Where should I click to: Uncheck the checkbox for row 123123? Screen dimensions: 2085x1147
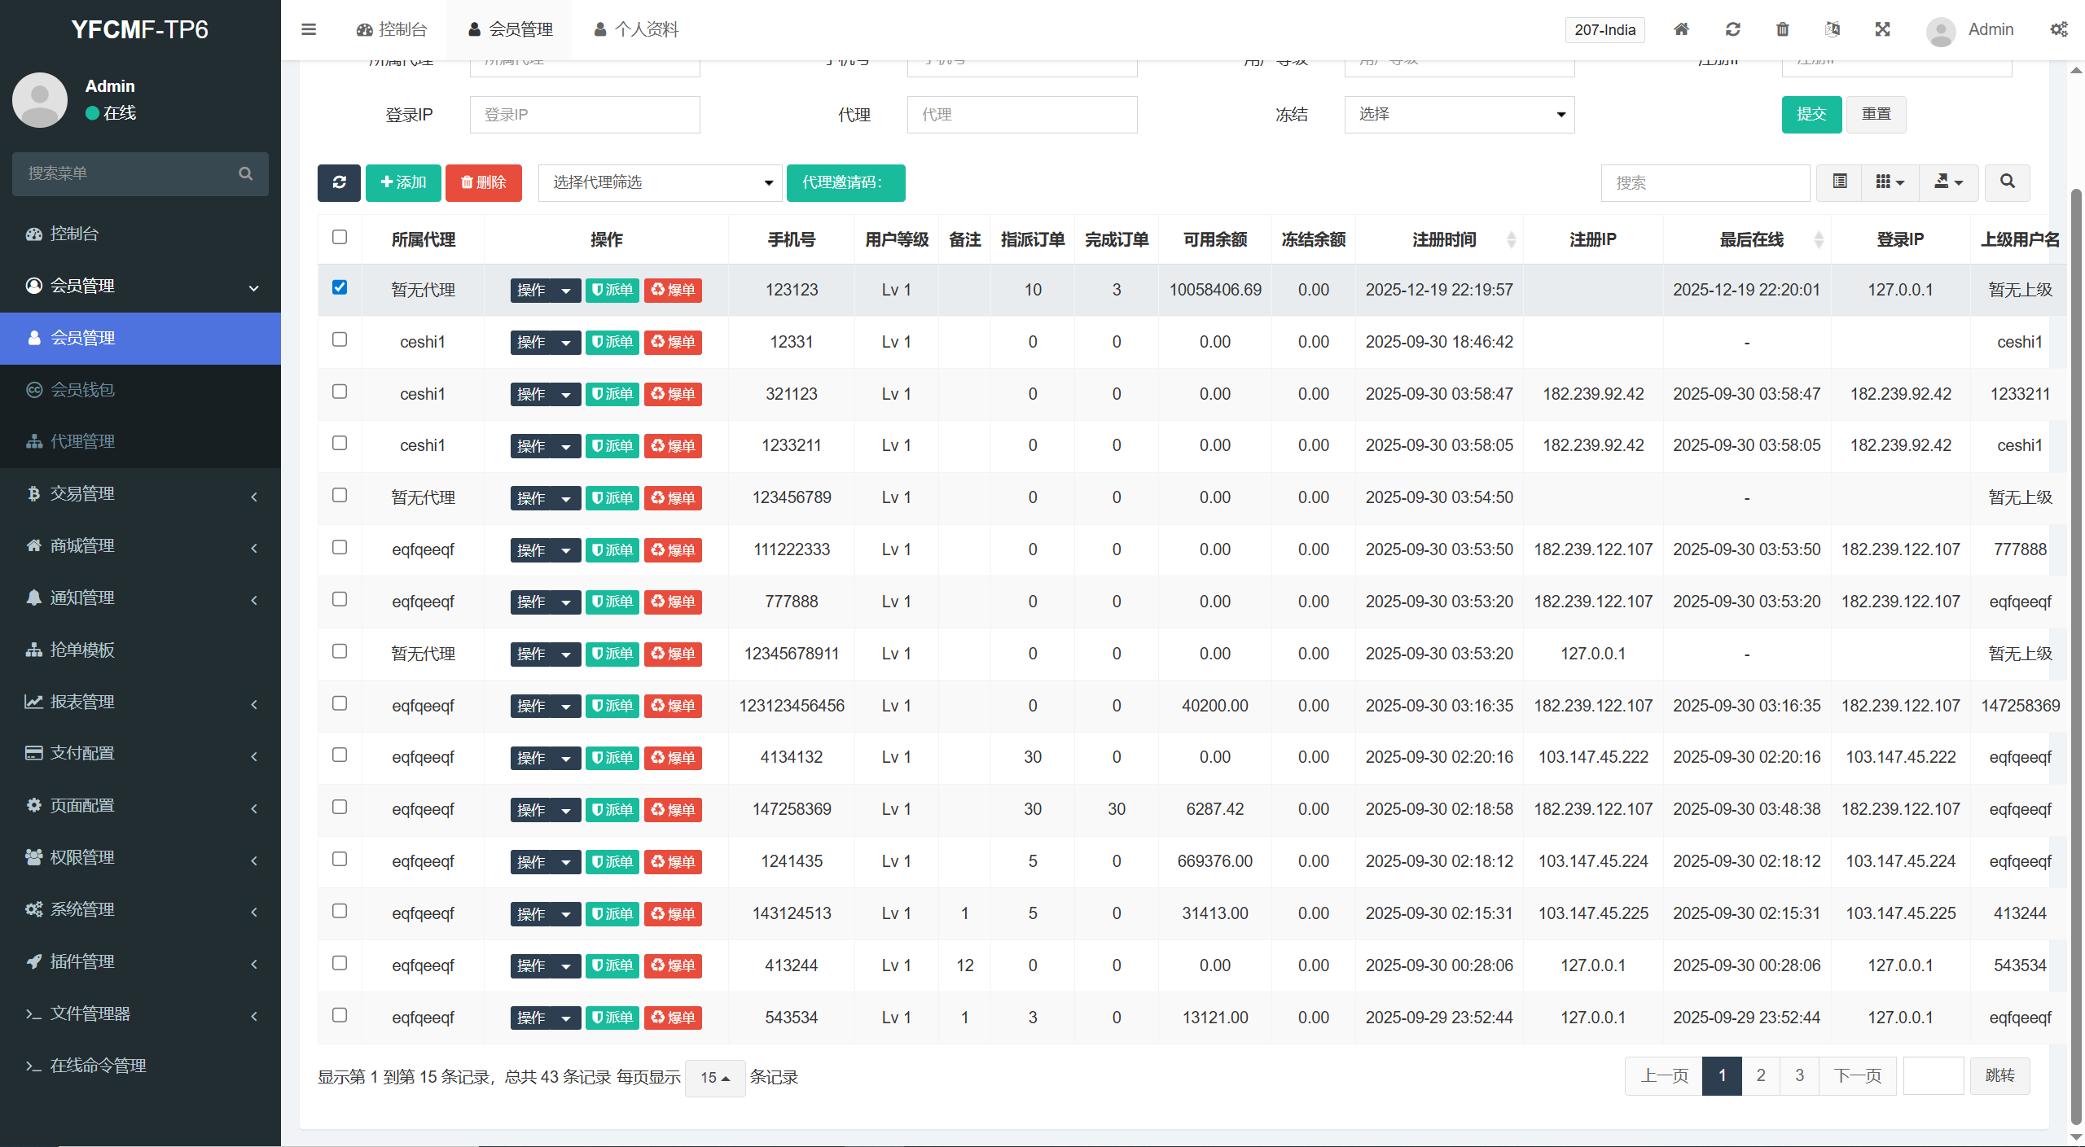[x=340, y=287]
